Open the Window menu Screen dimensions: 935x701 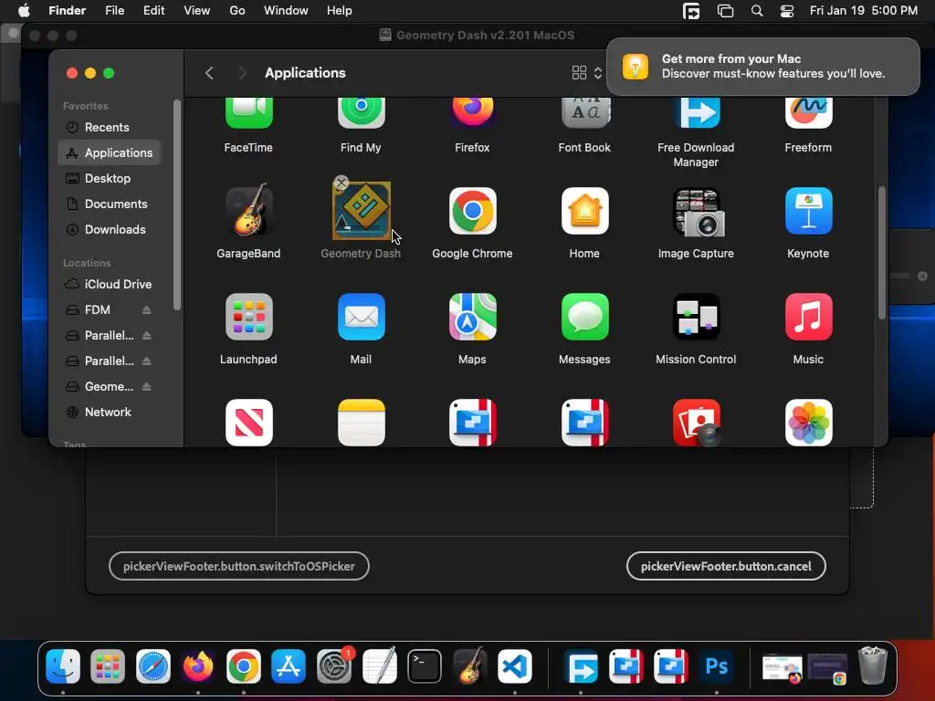point(286,11)
